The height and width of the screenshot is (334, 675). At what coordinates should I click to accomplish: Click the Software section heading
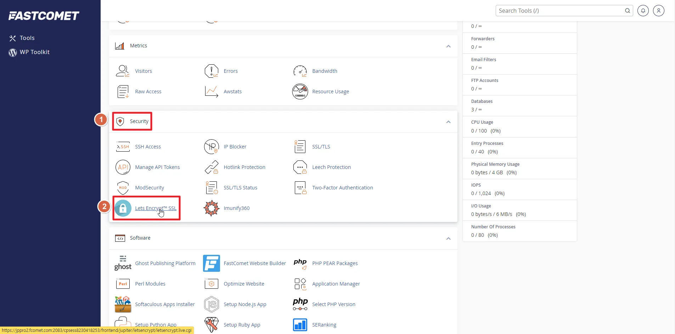pos(140,238)
